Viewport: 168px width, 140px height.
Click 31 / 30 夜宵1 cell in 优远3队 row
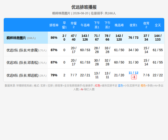(x=133, y=62)
